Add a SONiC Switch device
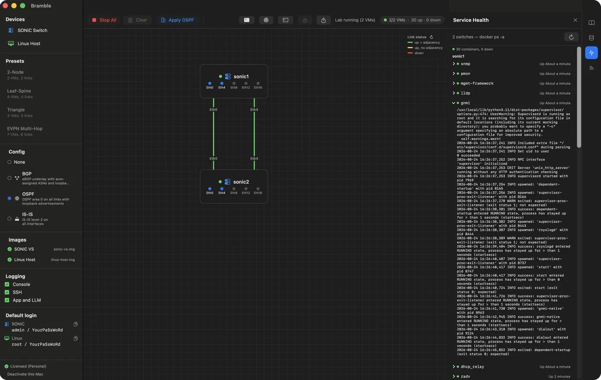Screen dimensions: 601x380 point(28,30)
